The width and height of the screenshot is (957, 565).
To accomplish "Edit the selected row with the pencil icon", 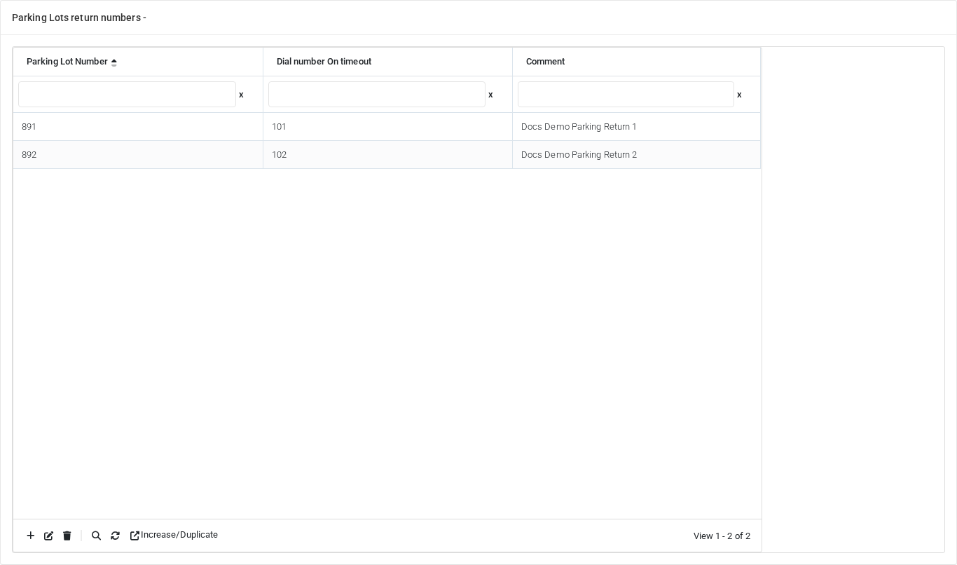I will click(x=49, y=536).
